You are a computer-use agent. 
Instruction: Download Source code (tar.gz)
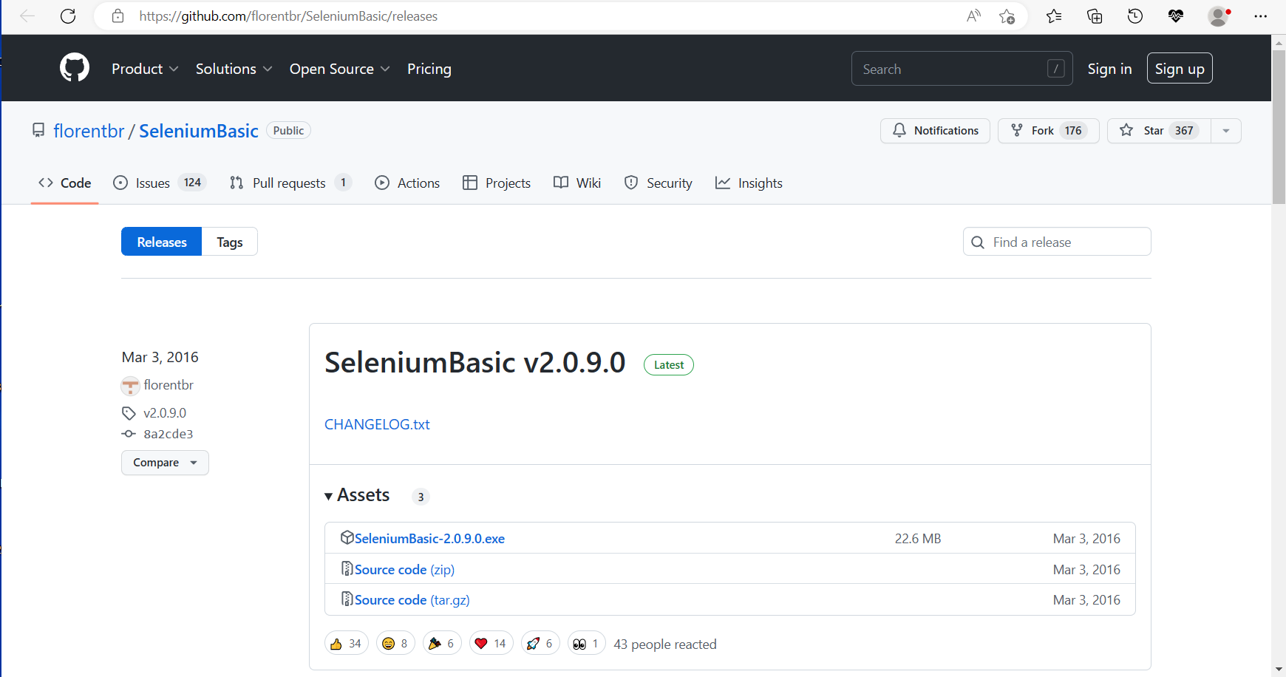pyautogui.click(x=412, y=600)
